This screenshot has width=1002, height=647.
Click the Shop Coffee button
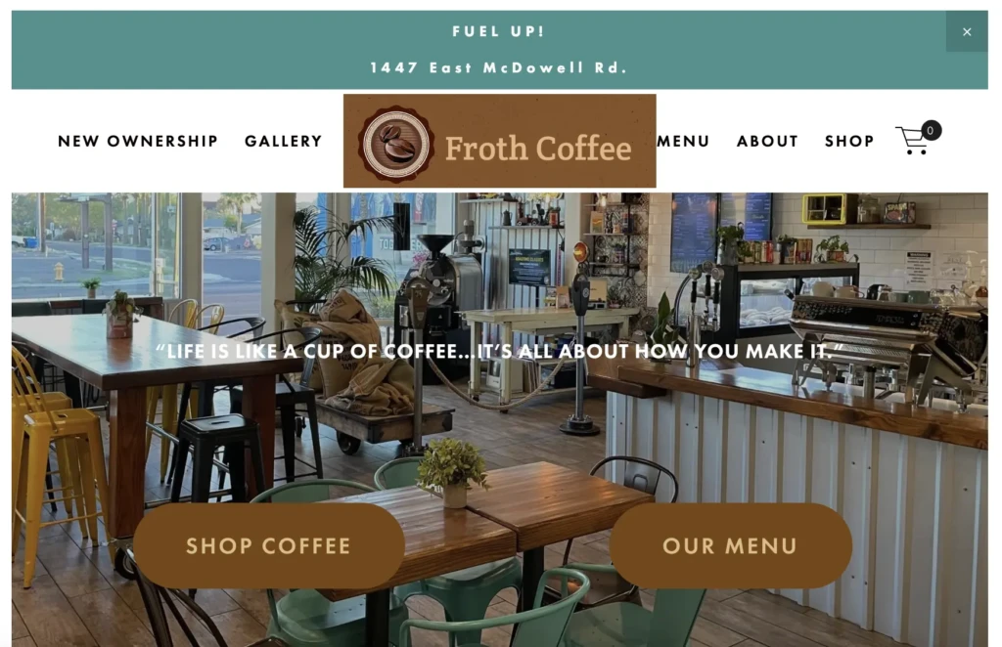tap(269, 545)
